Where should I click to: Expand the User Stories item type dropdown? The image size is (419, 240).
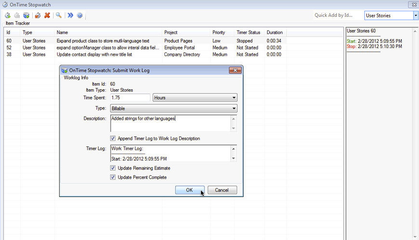[x=416, y=15]
